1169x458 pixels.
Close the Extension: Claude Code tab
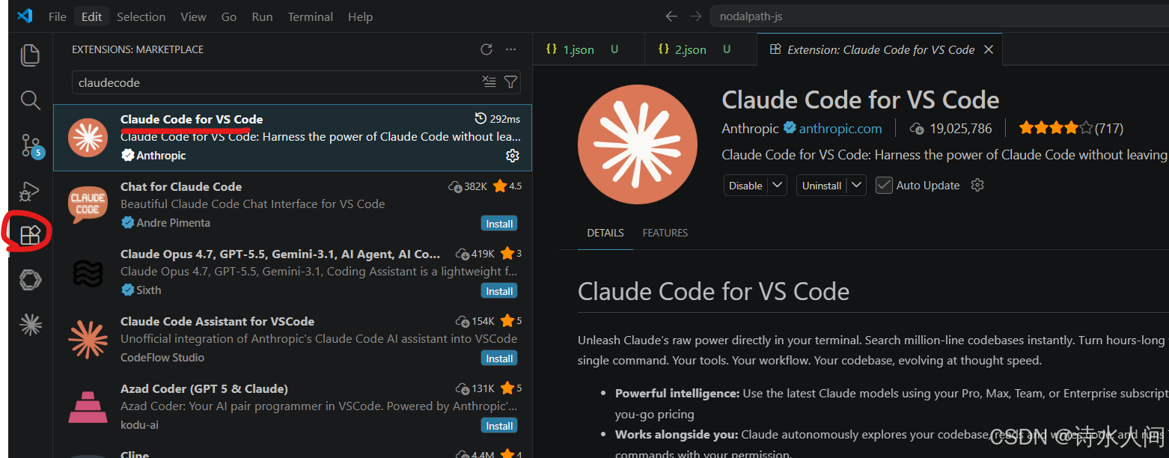click(x=989, y=49)
